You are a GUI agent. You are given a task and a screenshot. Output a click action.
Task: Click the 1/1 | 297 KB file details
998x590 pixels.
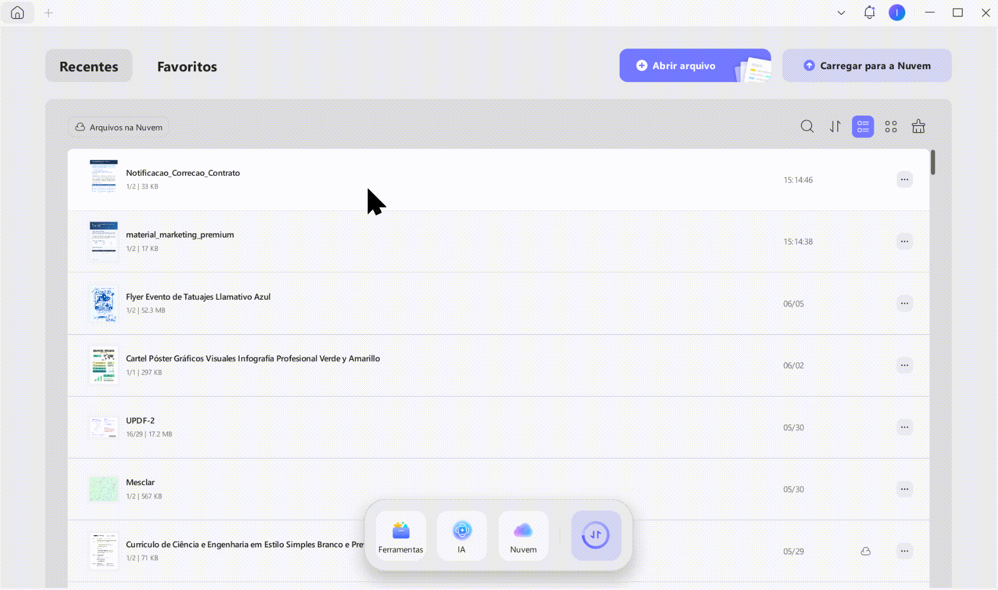144,373
